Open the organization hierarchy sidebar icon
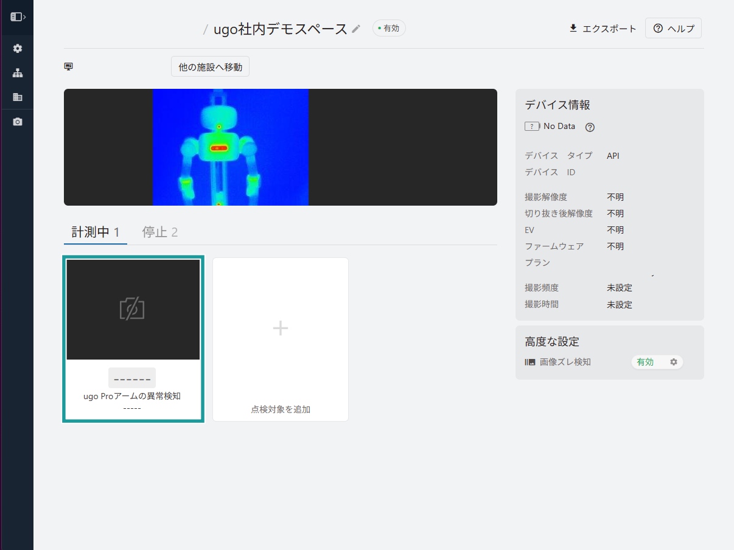The height and width of the screenshot is (550, 734). pyautogui.click(x=18, y=73)
